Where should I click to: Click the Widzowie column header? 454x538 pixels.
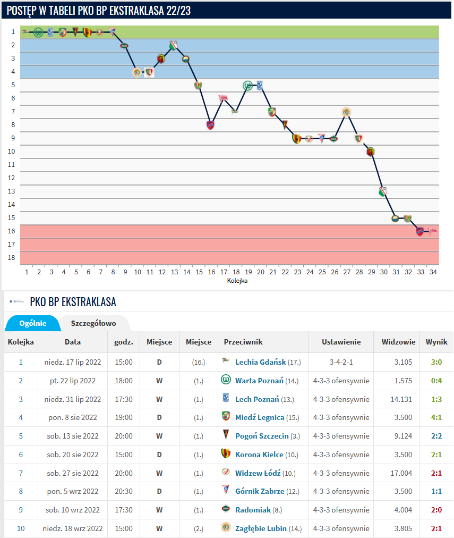(x=396, y=342)
